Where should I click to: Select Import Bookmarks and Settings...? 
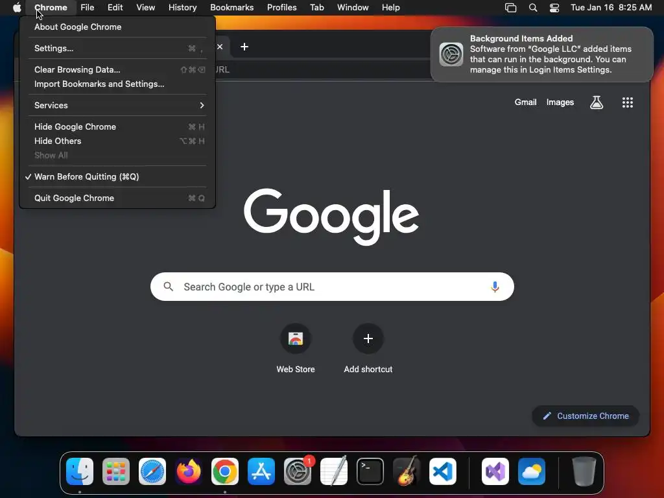(117, 84)
